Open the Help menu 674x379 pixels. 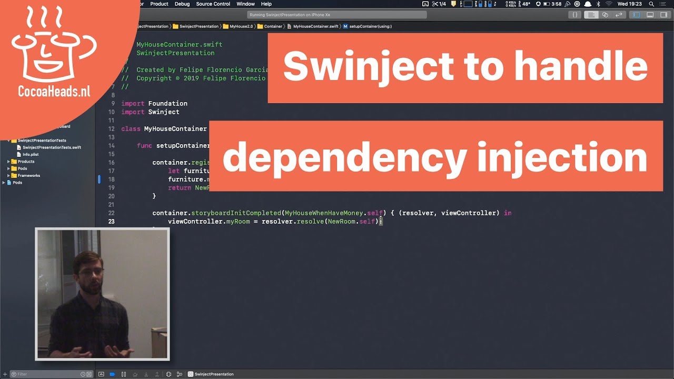click(x=266, y=4)
